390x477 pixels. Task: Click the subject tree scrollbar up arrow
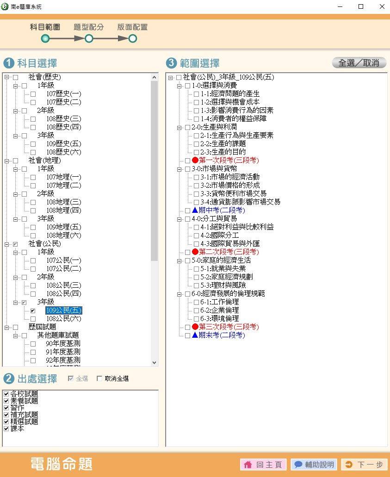pos(154,77)
